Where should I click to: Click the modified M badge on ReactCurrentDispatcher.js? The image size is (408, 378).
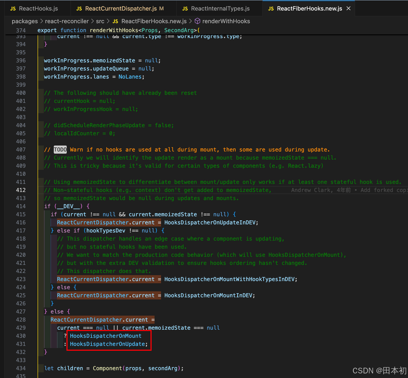[x=162, y=9]
